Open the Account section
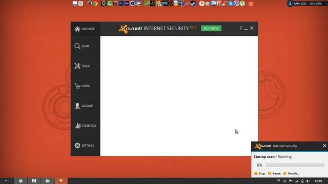 coord(86,106)
